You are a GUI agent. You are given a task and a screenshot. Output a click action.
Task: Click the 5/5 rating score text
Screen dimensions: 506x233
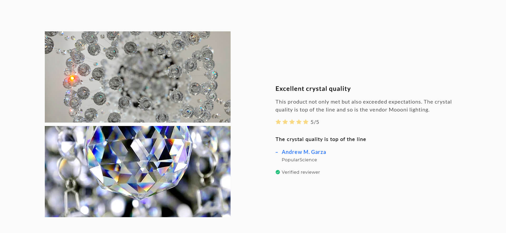315,122
